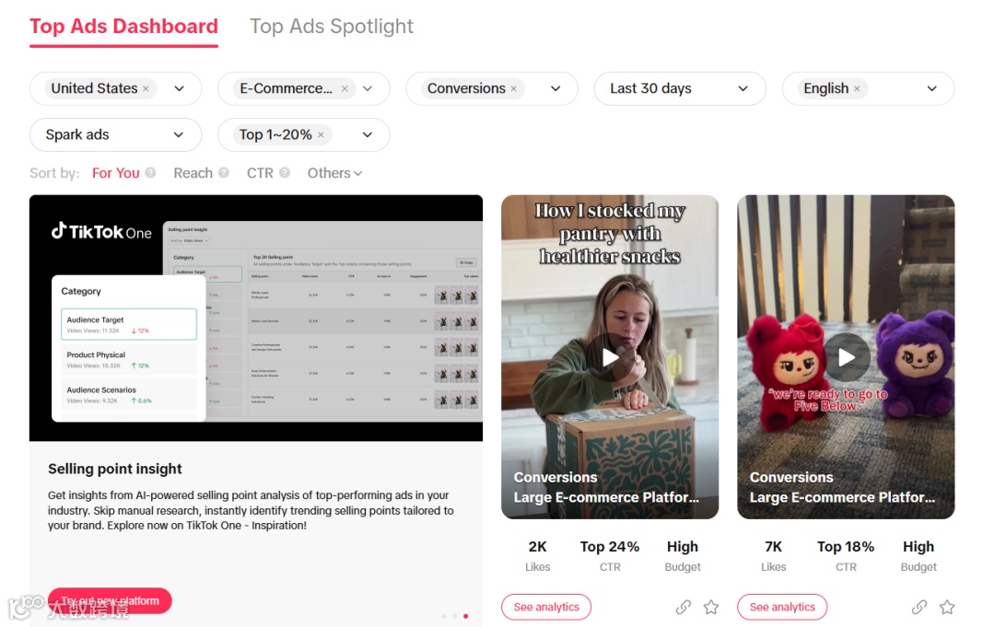Viewport: 995px width, 627px height.
Task: Expand the Spark ads dropdown
Action: pyautogui.click(x=115, y=134)
